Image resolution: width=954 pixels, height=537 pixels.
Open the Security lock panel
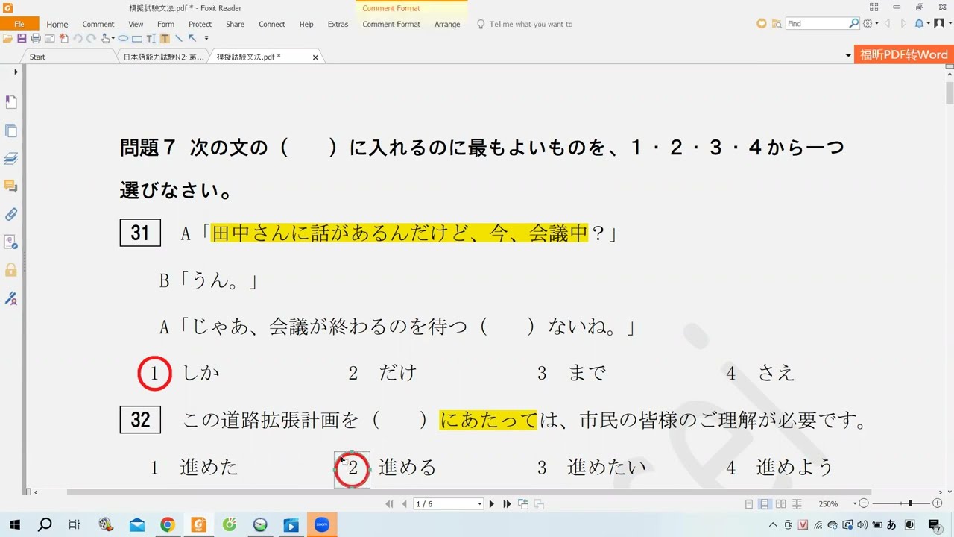pos(11,270)
